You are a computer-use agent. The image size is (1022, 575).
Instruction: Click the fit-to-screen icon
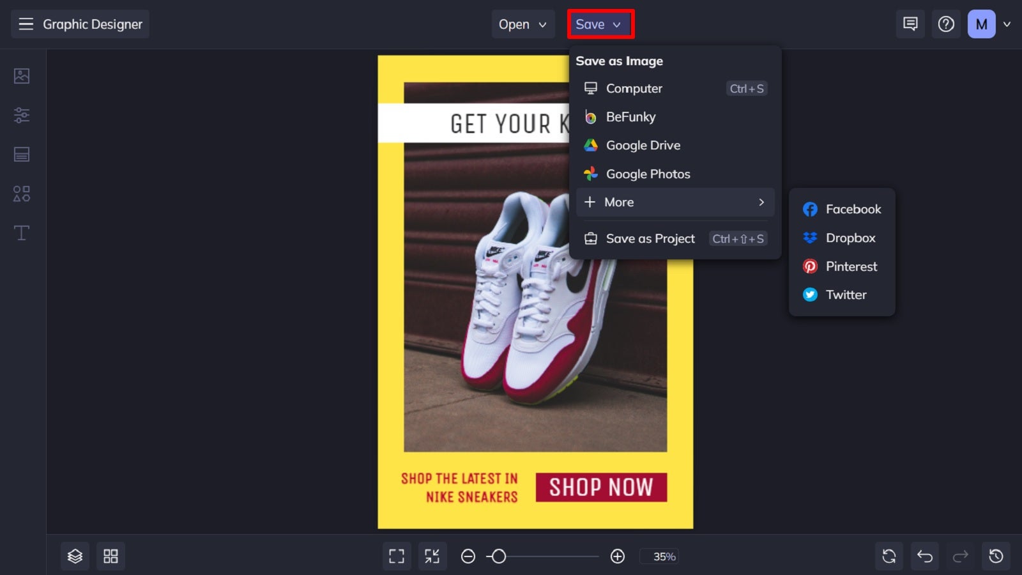tap(397, 556)
